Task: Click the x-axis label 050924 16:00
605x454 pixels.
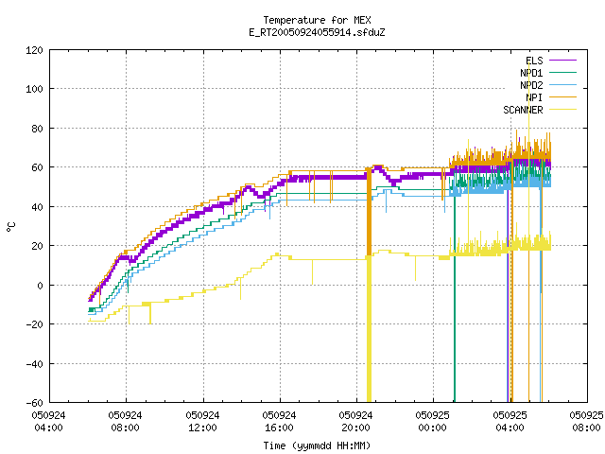Action: [280, 422]
